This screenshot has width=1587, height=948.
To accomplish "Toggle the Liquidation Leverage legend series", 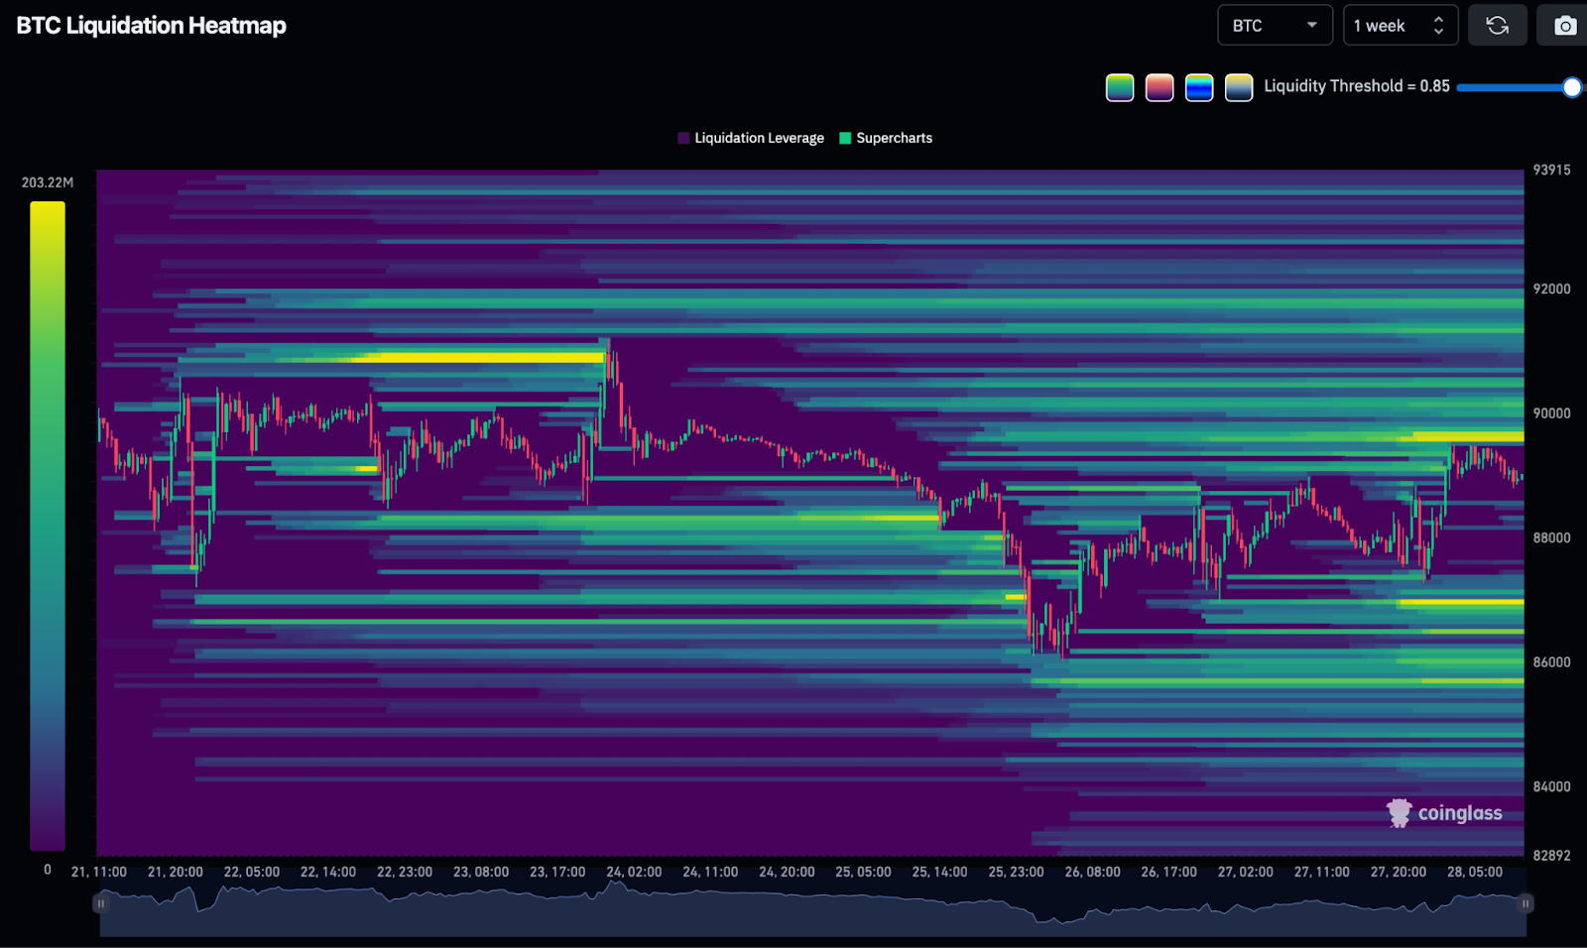I will 751,138.
